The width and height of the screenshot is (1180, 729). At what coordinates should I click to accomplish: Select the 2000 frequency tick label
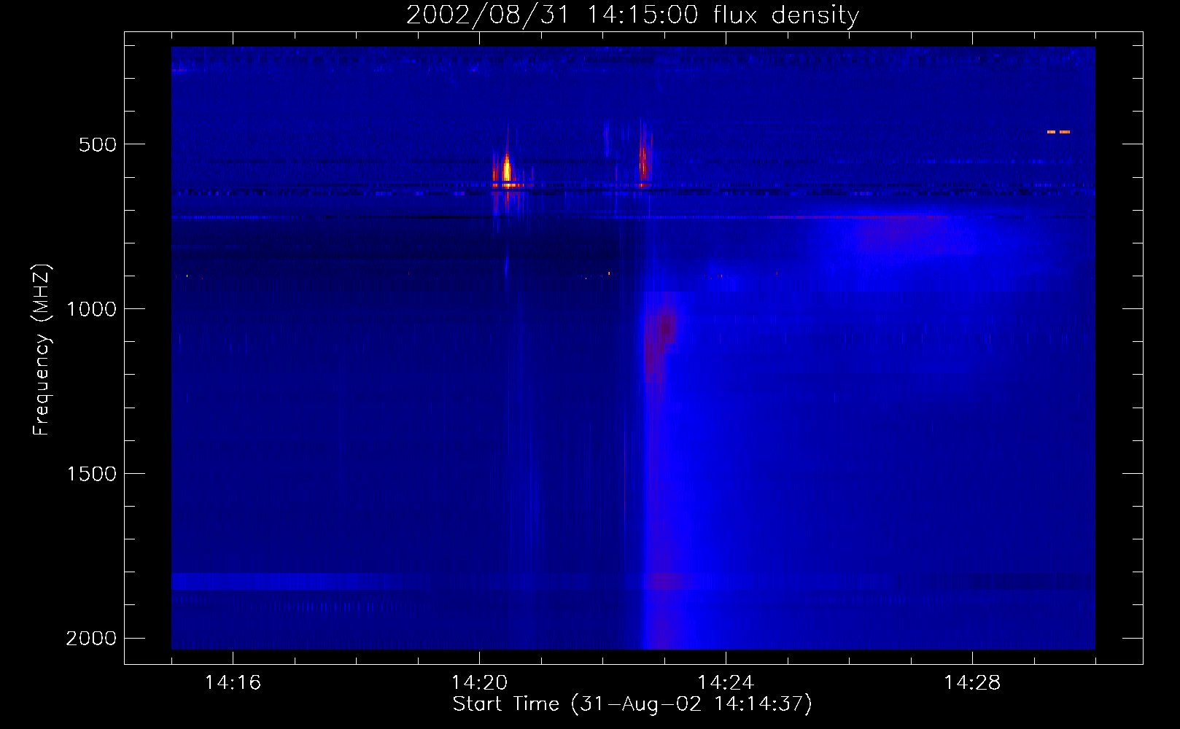pos(91,639)
